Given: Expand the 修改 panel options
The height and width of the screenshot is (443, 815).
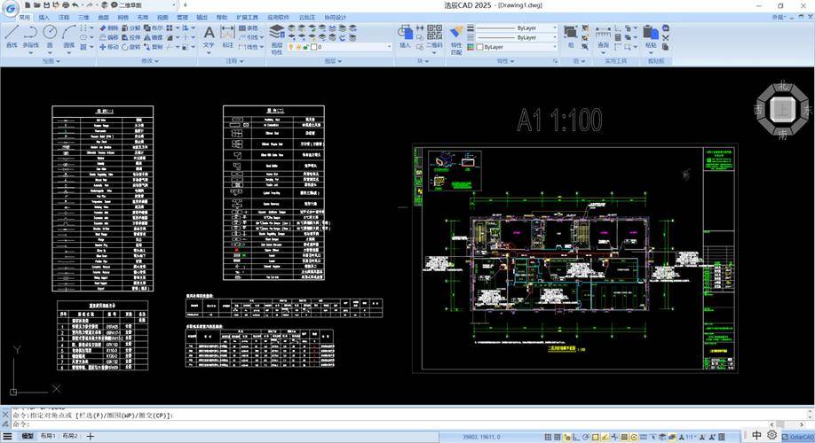Looking at the screenshot, I should [x=147, y=61].
